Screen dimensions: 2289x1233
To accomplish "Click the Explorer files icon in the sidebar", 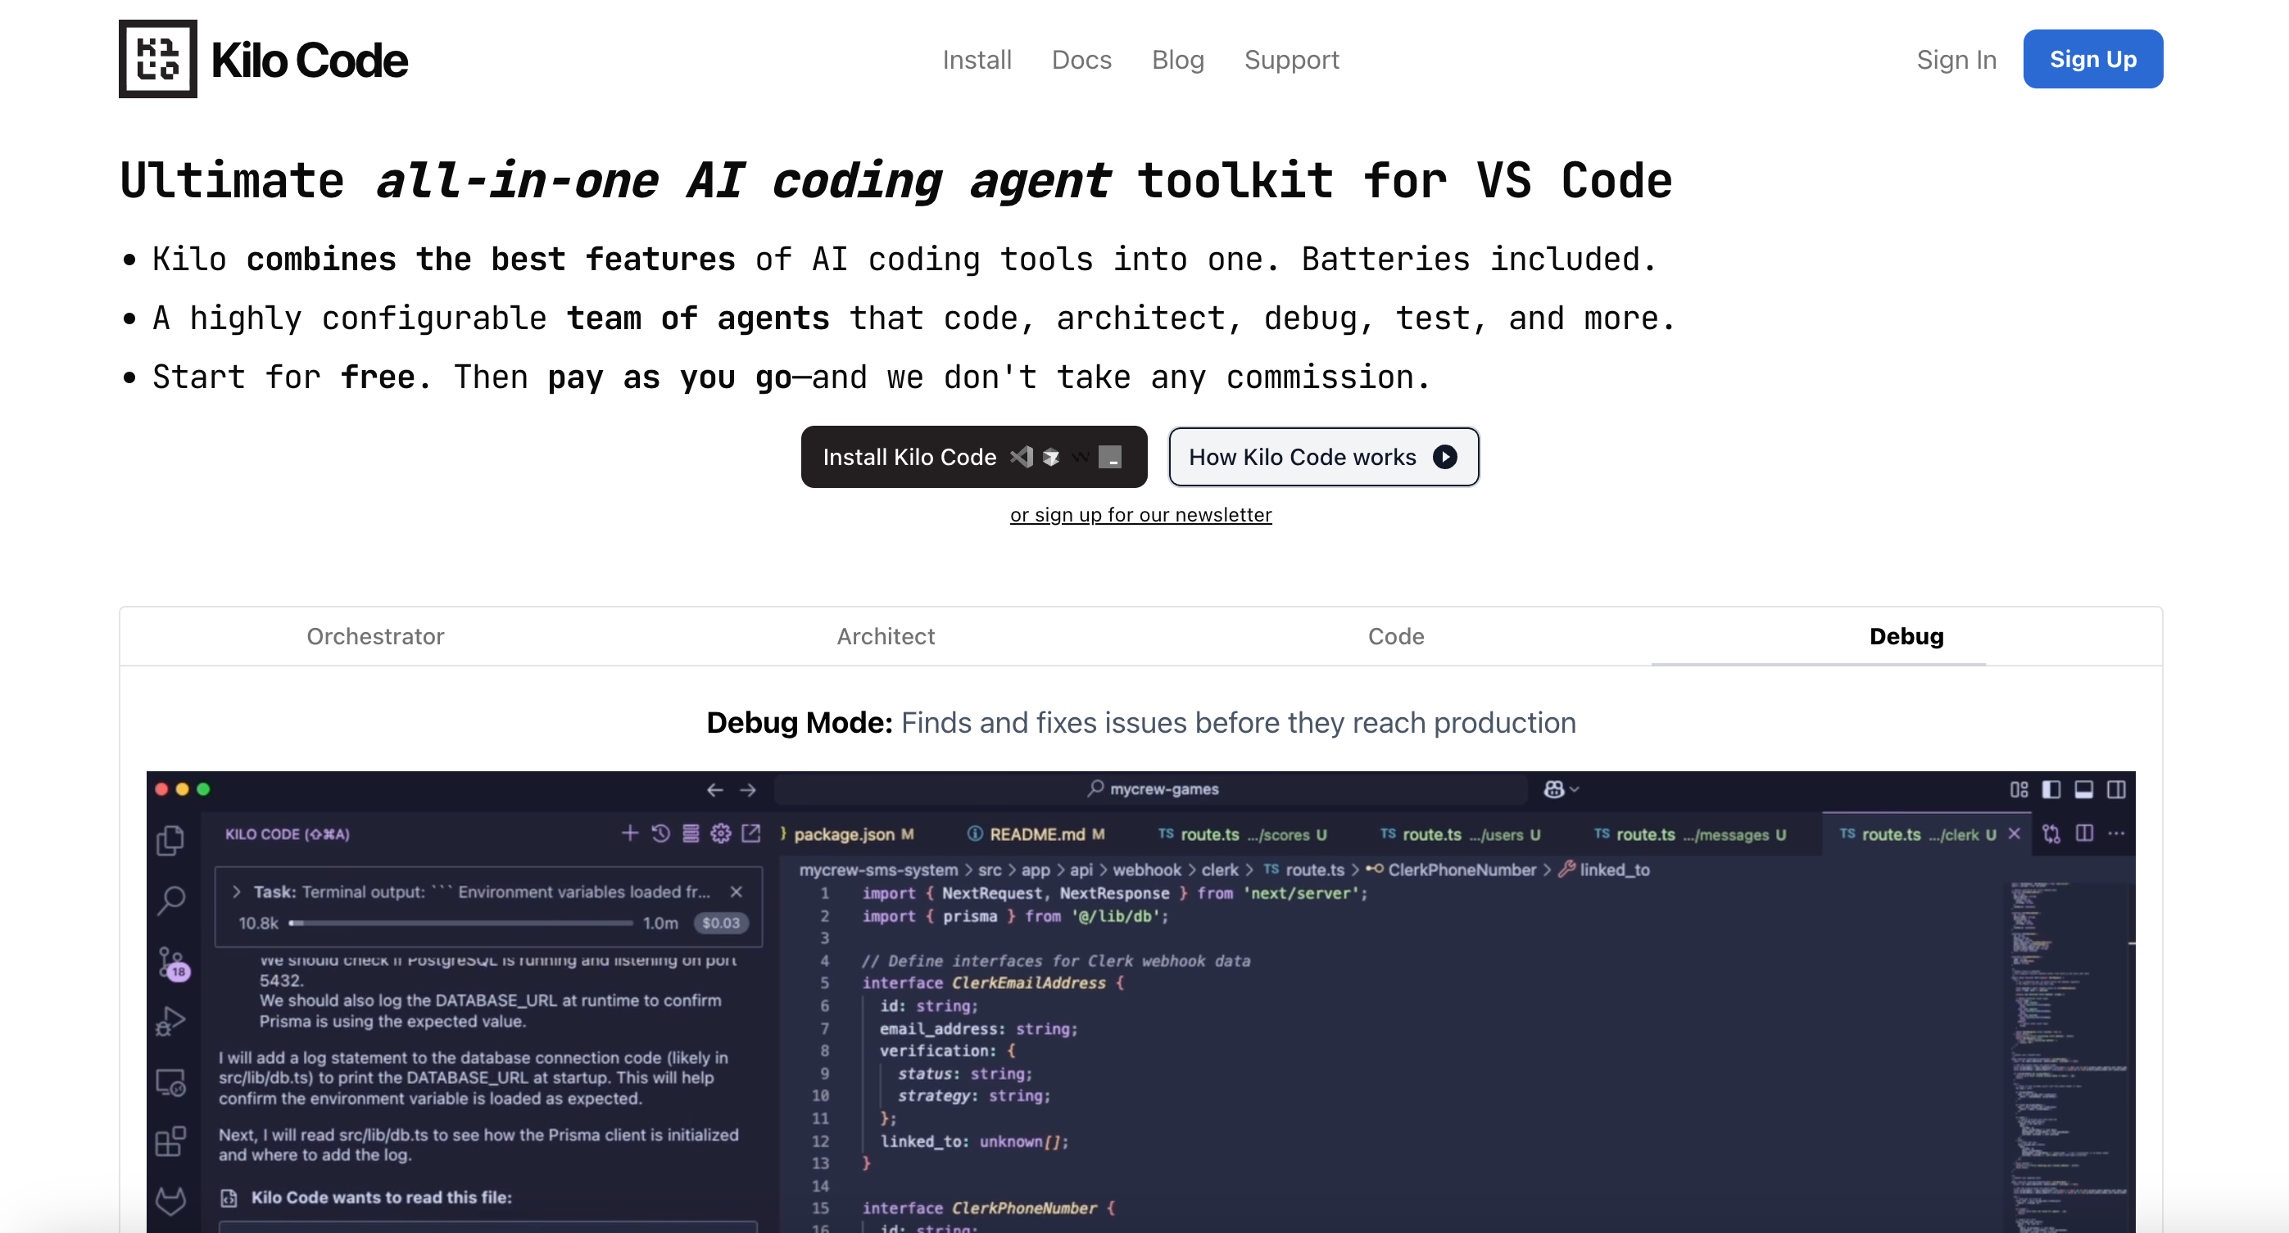I will tap(170, 840).
